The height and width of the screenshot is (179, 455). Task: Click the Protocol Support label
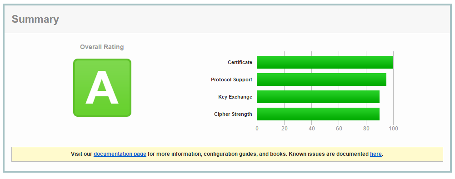231,80
